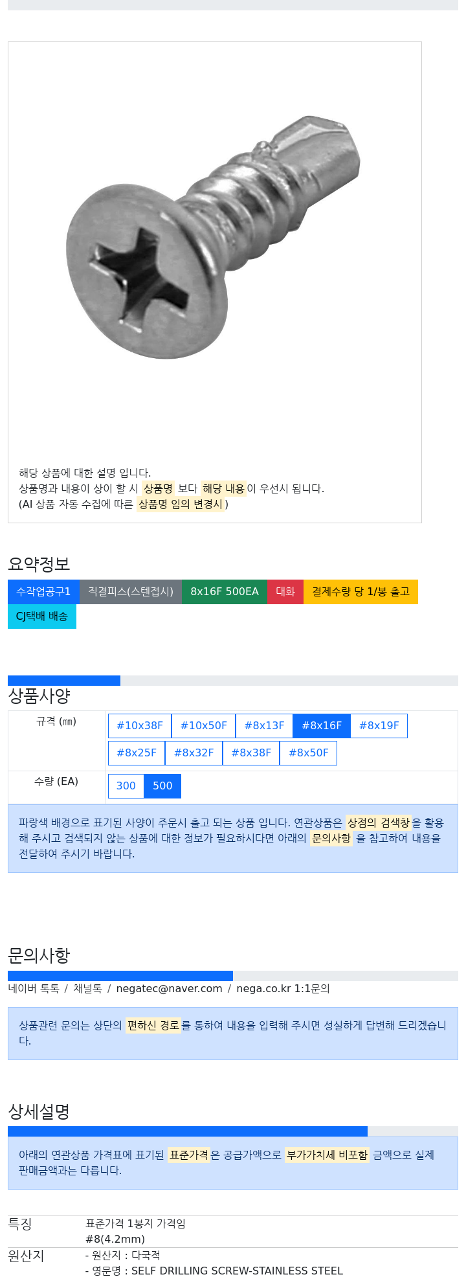Select the #10x38F size option

(140, 726)
